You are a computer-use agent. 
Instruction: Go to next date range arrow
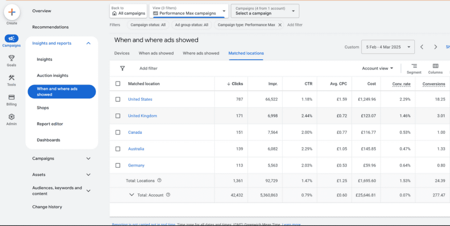click(x=435, y=47)
